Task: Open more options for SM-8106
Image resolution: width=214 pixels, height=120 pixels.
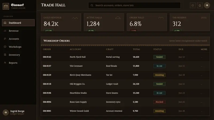Action: tap(202, 93)
